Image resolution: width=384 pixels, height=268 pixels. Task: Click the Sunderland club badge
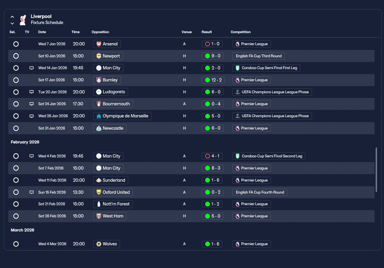click(99, 180)
